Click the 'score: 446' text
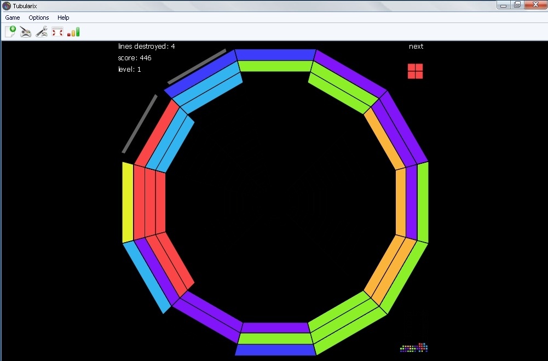Screen dimensions: 548x361 [x=135, y=58]
